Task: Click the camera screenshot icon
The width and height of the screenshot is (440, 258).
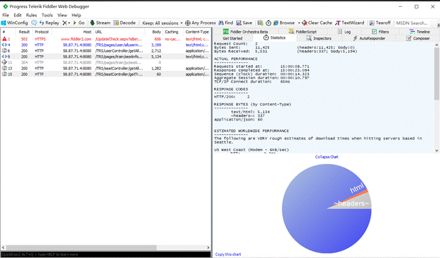Action: 260,23
